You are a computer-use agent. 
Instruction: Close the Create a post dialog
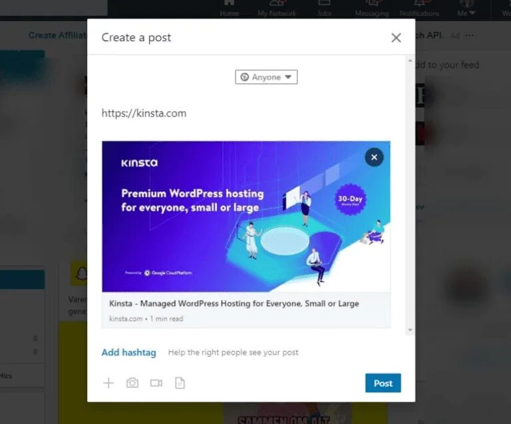pyautogui.click(x=396, y=37)
